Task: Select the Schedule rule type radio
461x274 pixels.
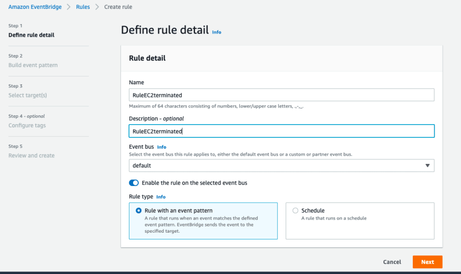Action: pyautogui.click(x=295, y=211)
